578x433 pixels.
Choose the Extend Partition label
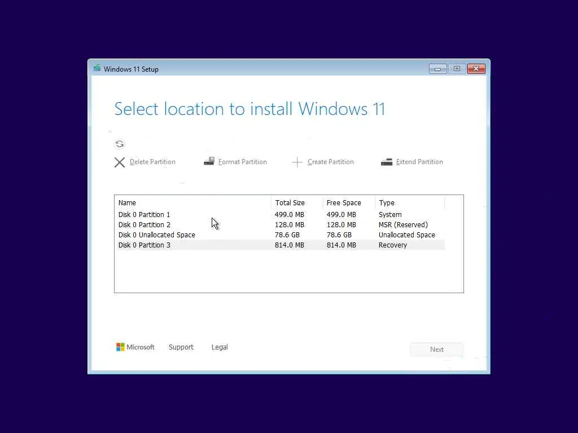pyautogui.click(x=419, y=162)
